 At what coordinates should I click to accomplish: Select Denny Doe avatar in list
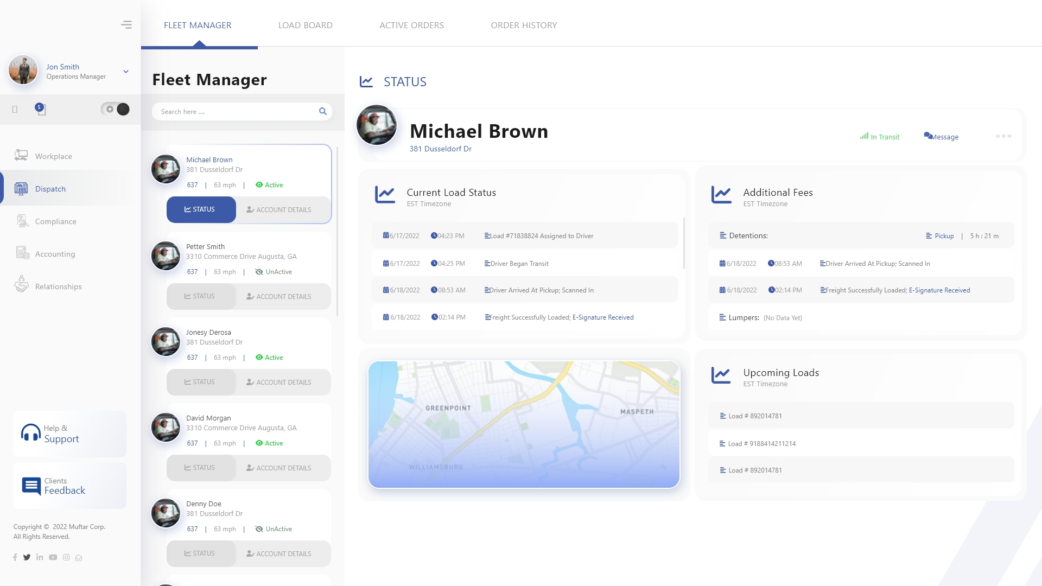click(166, 513)
